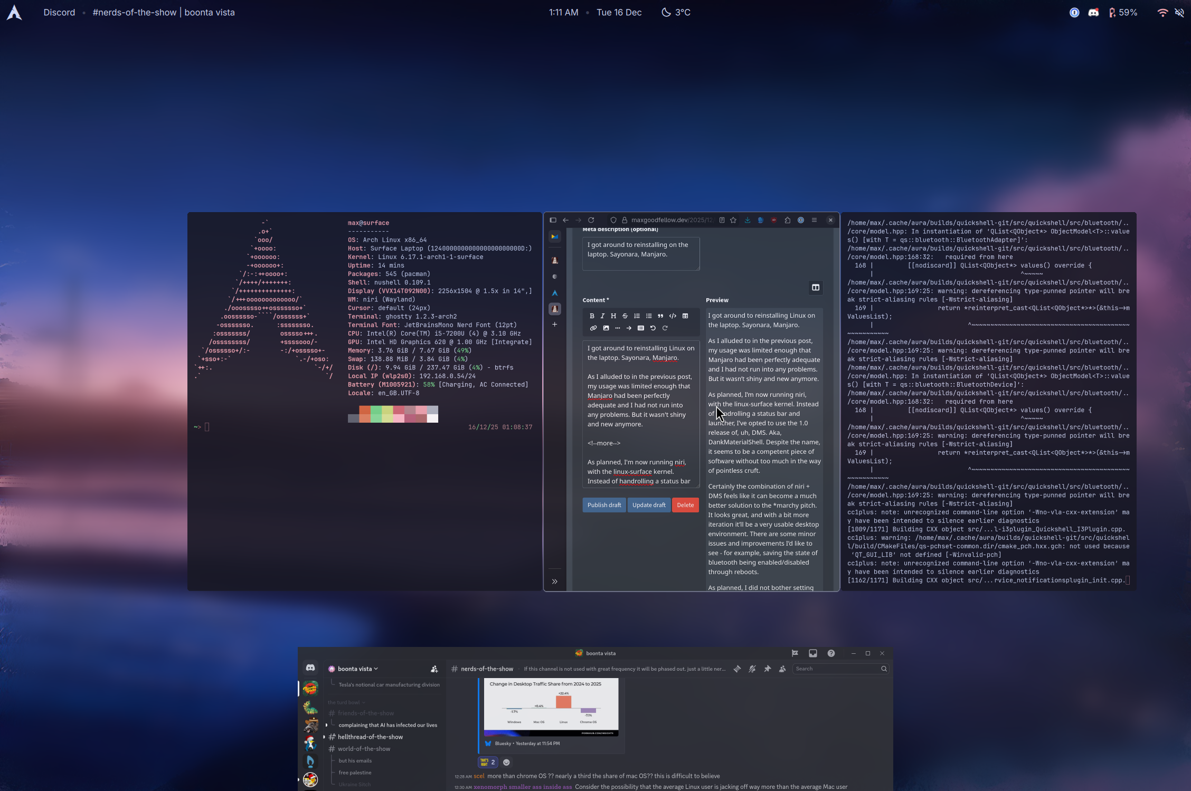This screenshot has height=791, width=1191.
Task: Toggle bold formatting in content editor
Action: (592, 316)
